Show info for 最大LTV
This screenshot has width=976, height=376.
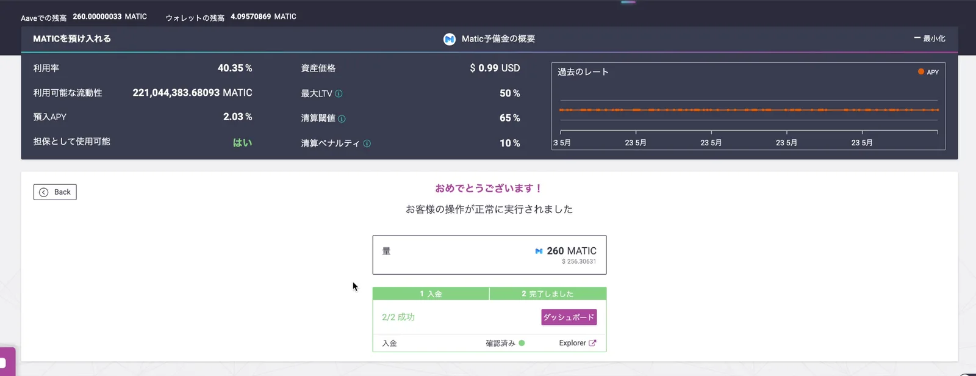339,93
